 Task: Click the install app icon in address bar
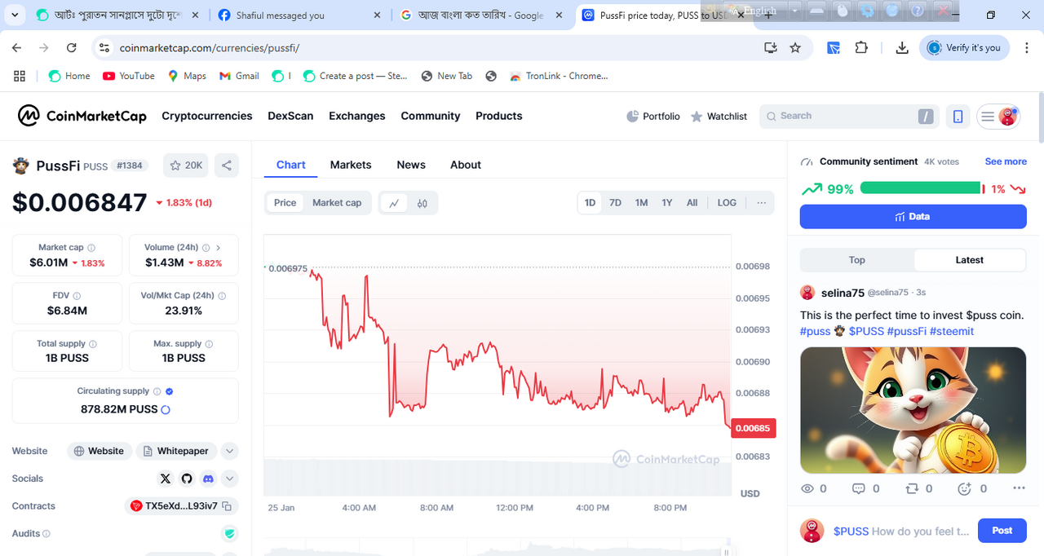[770, 48]
